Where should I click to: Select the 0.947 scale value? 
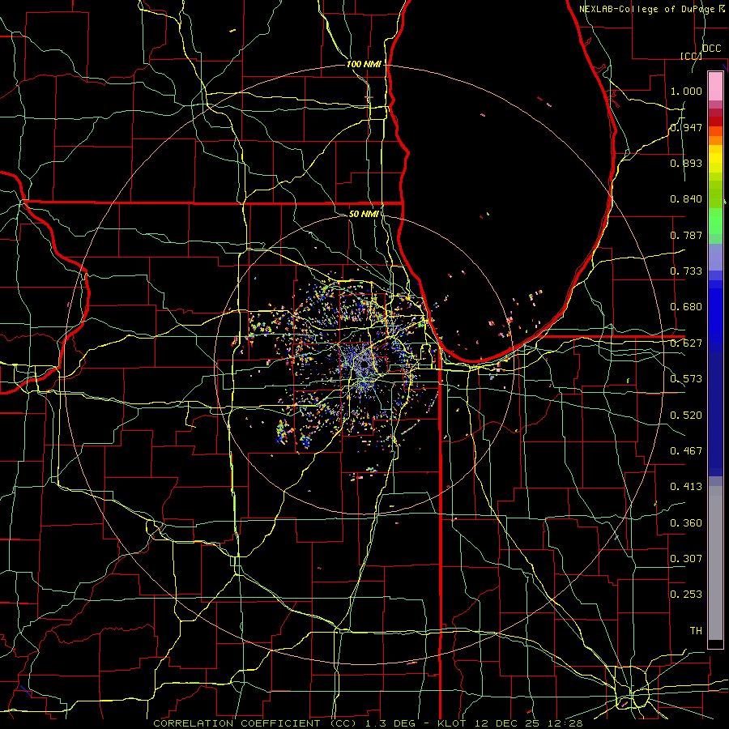[686, 127]
